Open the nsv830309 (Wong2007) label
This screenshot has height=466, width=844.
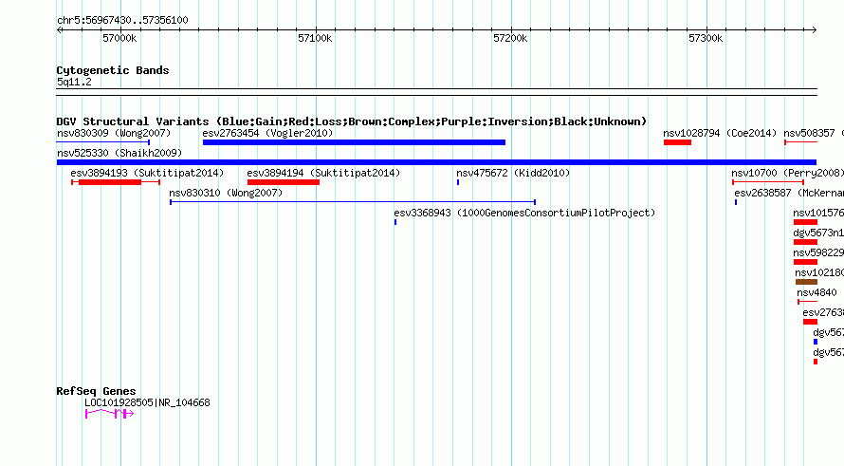(x=114, y=133)
